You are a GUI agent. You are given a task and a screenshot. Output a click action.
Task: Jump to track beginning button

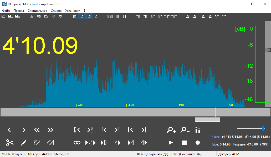(x=130, y=130)
